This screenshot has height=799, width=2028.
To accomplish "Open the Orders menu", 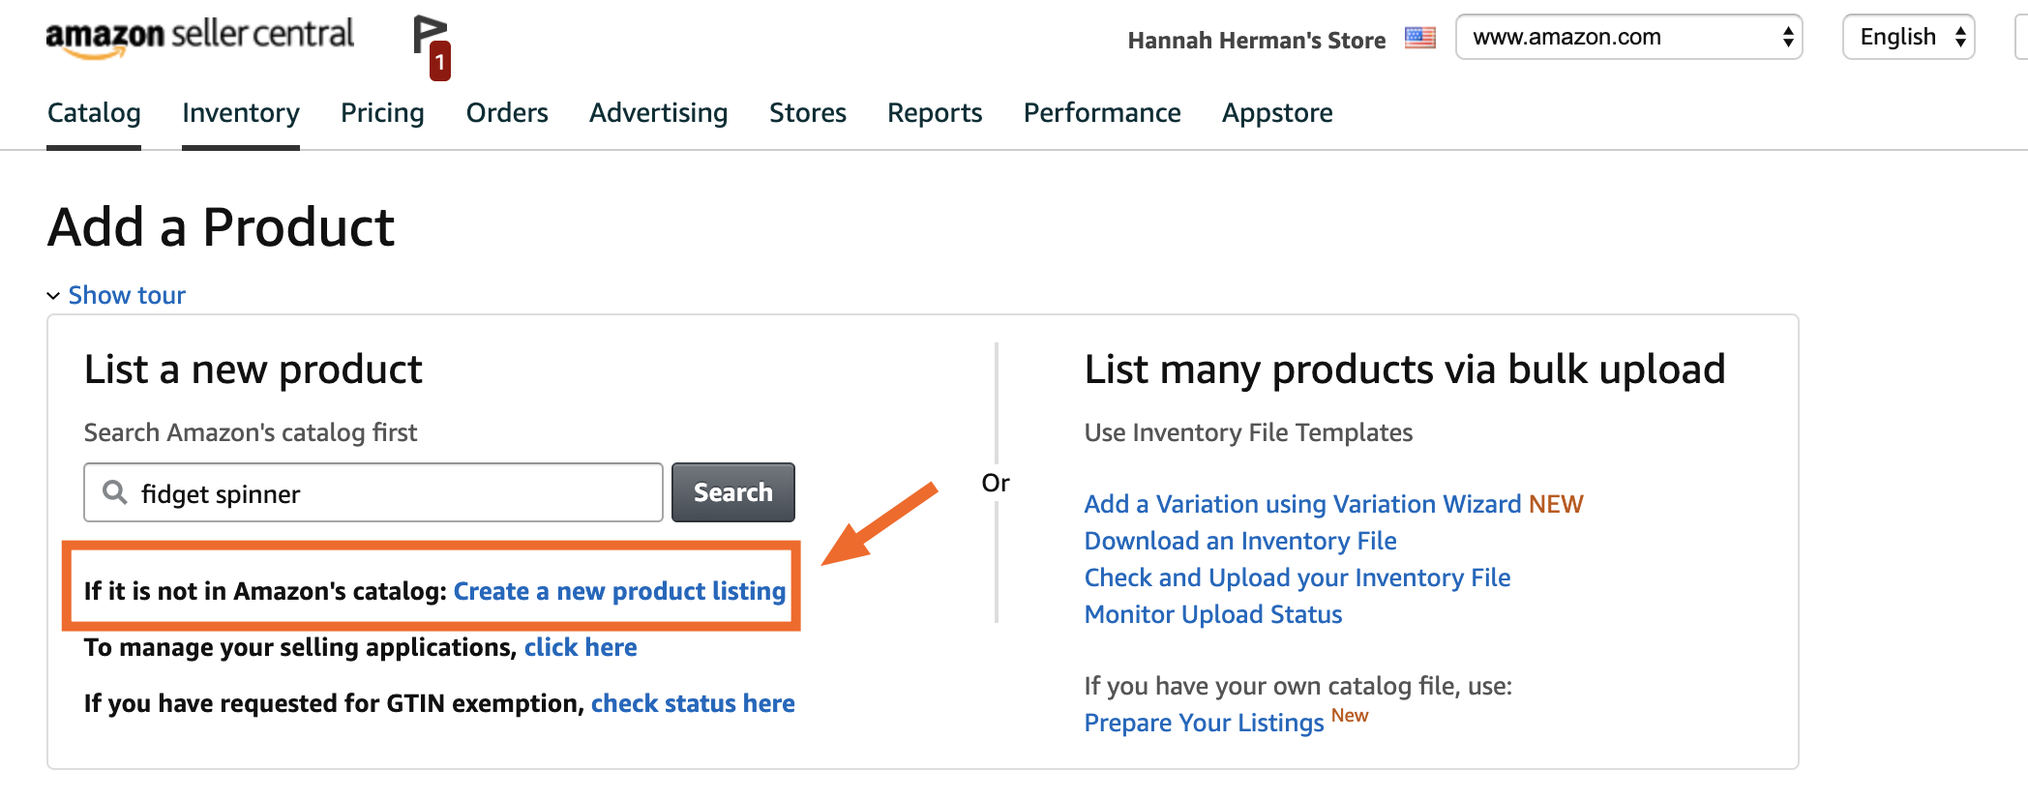I will click(x=507, y=113).
